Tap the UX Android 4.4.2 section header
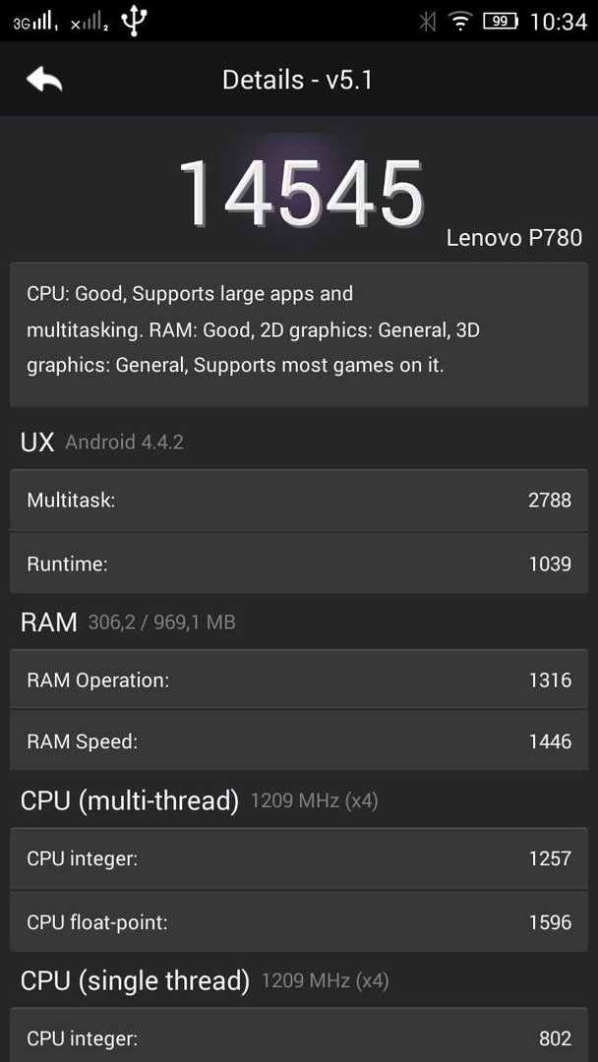598x1062 pixels. (102, 442)
